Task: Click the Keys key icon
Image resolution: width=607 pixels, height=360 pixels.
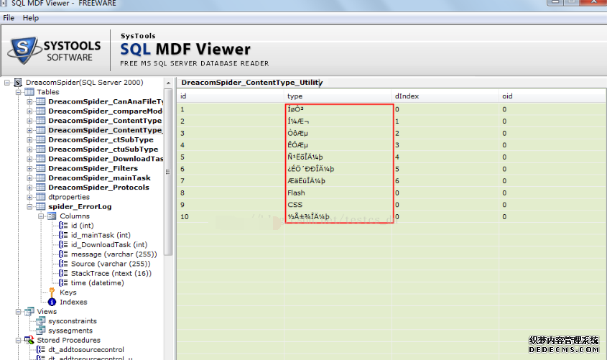Action: tap(52, 292)
